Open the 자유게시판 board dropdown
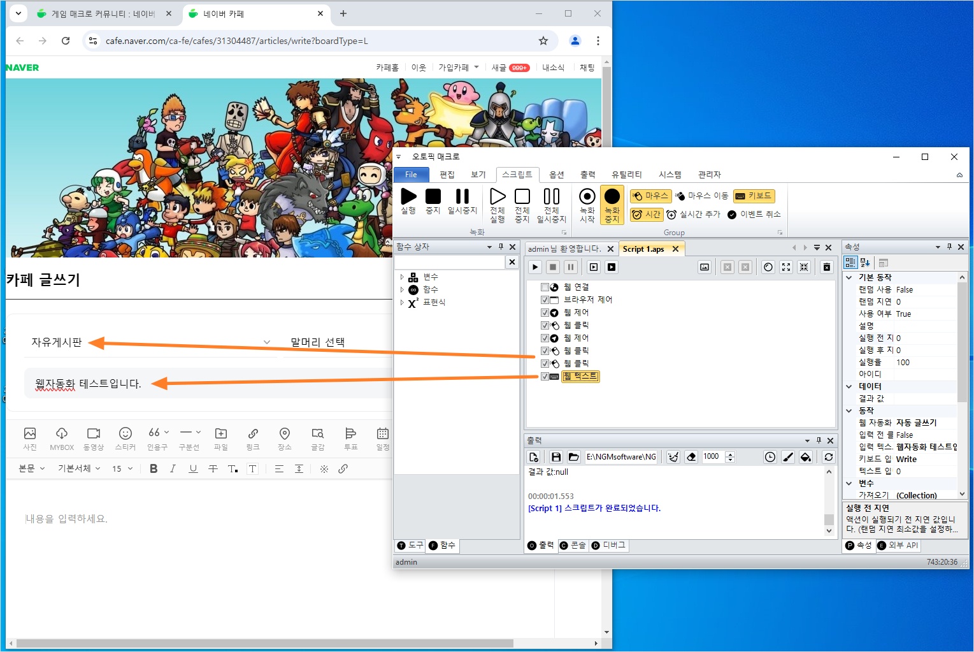Image resolution: width=974 pixels, height=652 pixels. [x=151, y=342]
